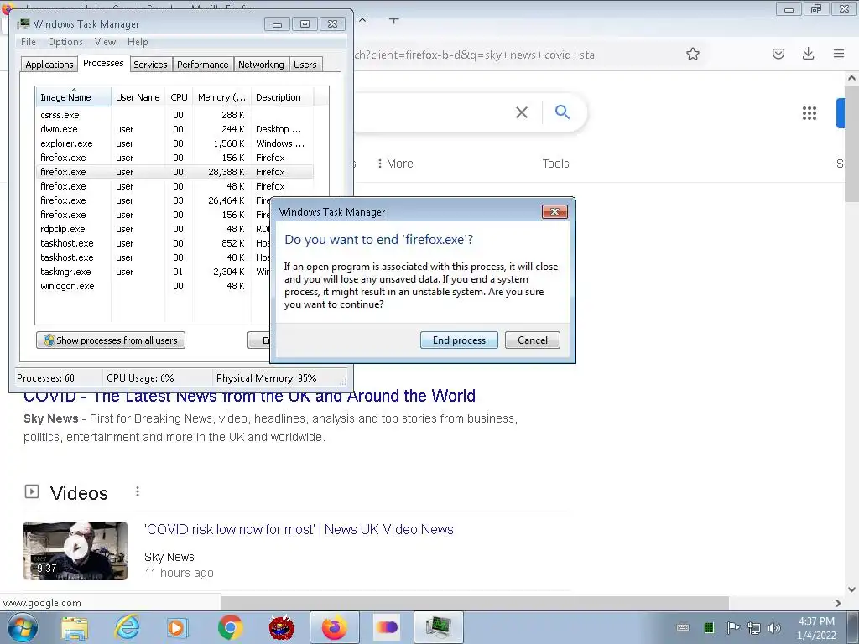
Task: Close the confirmation dialog with red X
Action: [554, 212]
